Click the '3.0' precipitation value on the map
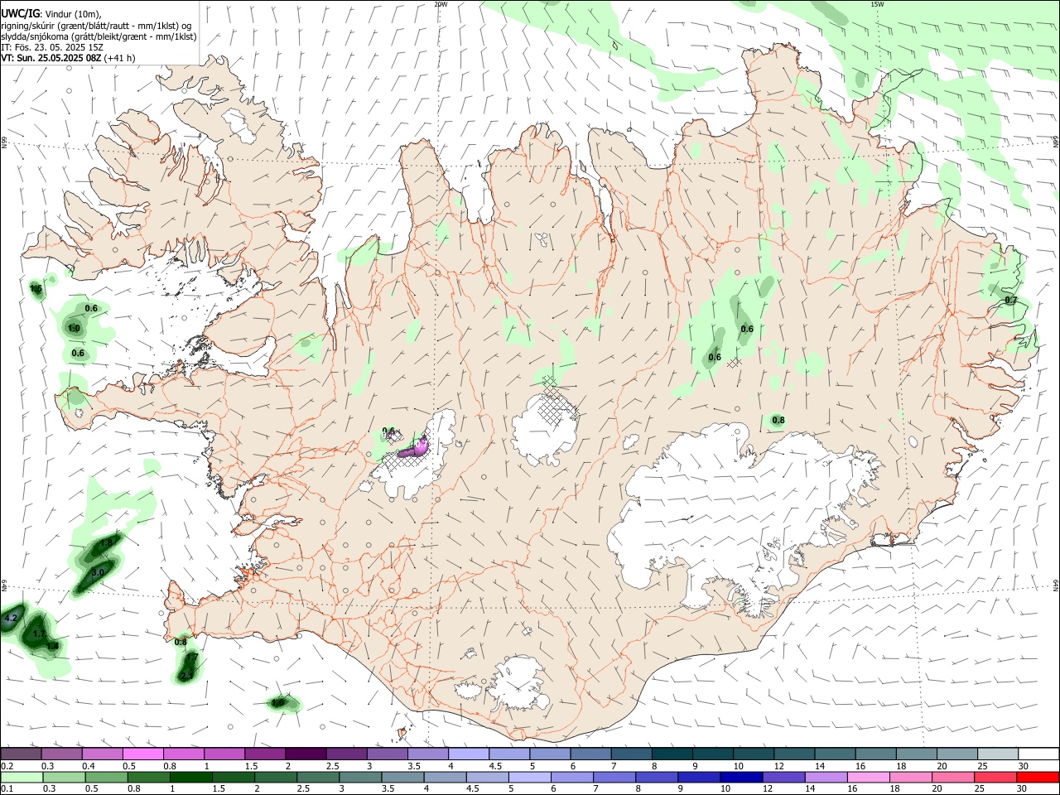1060x795 pixels. (97, 573)
